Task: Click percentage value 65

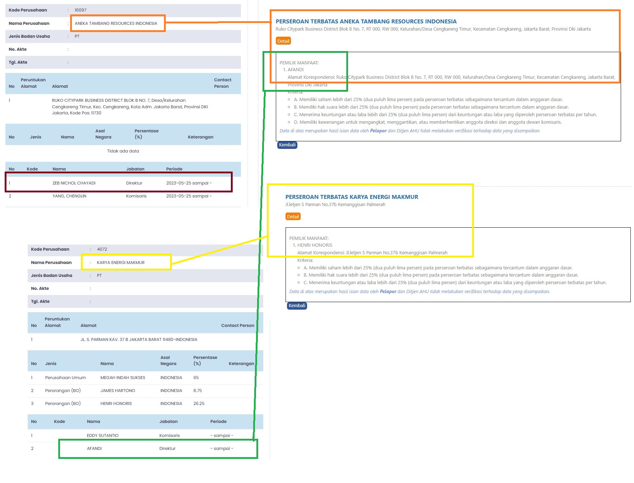Action: [196, 378]
